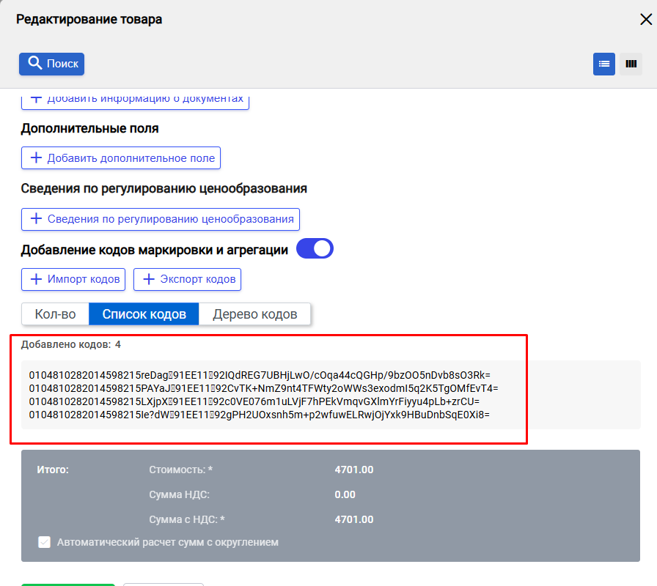Switch to list view icon
Screen dimensions: 657x586
pos(603,64)
